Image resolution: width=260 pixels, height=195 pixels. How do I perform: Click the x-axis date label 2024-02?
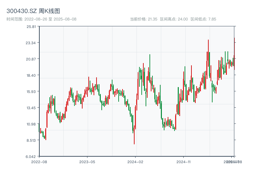[x=135, y=162]
